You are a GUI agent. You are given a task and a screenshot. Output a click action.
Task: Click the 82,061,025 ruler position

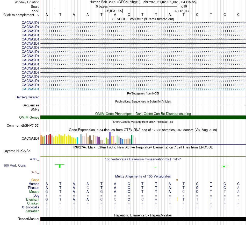click(x=114, y=11)
